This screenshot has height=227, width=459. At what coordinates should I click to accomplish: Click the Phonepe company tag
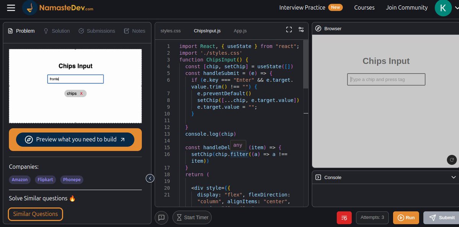pos(72,180)
